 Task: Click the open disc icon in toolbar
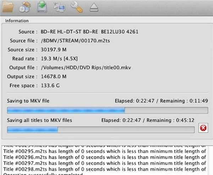(x=25, y=7)
